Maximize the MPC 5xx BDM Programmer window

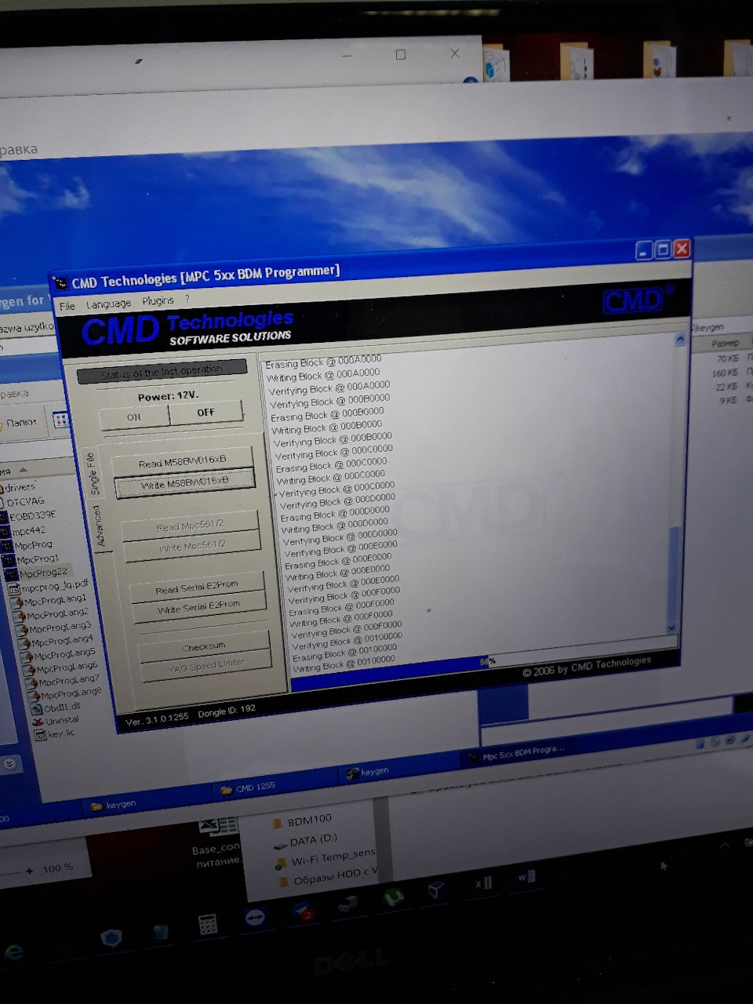point(663,249)
